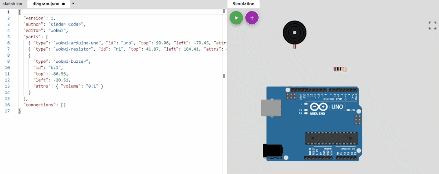Click the analog-in pin header on the Arduino
This screenshot has height=174, width=439.
(346, 158)
